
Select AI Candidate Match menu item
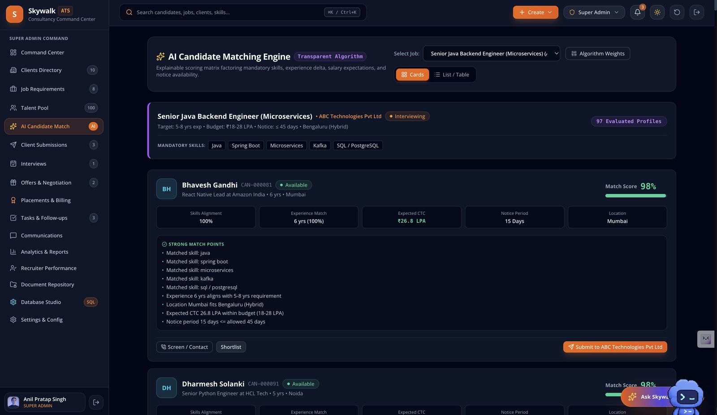54,126
